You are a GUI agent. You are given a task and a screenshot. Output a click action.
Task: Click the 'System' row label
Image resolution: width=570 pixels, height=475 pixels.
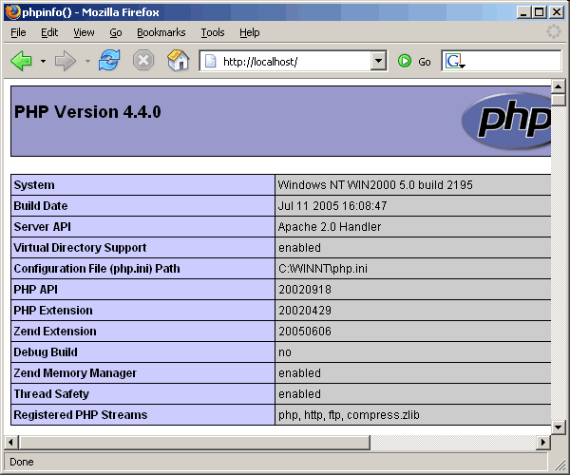34,185
